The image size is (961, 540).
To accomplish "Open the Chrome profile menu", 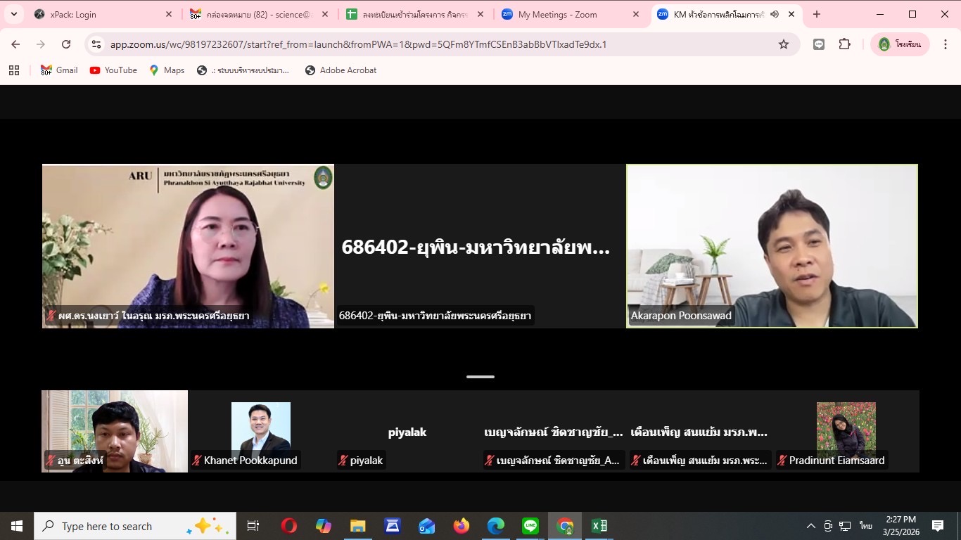I will click(x=900, y=44).
